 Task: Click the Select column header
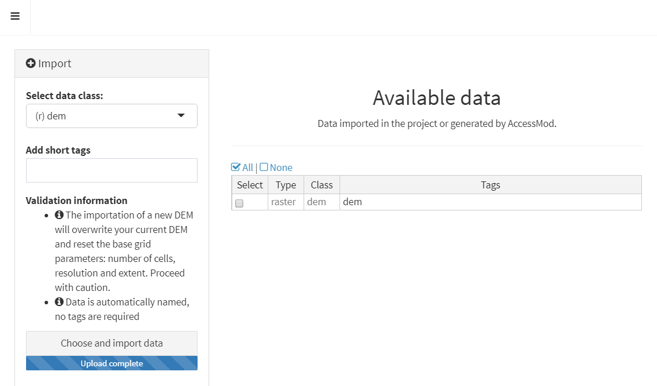coord(250,185)
